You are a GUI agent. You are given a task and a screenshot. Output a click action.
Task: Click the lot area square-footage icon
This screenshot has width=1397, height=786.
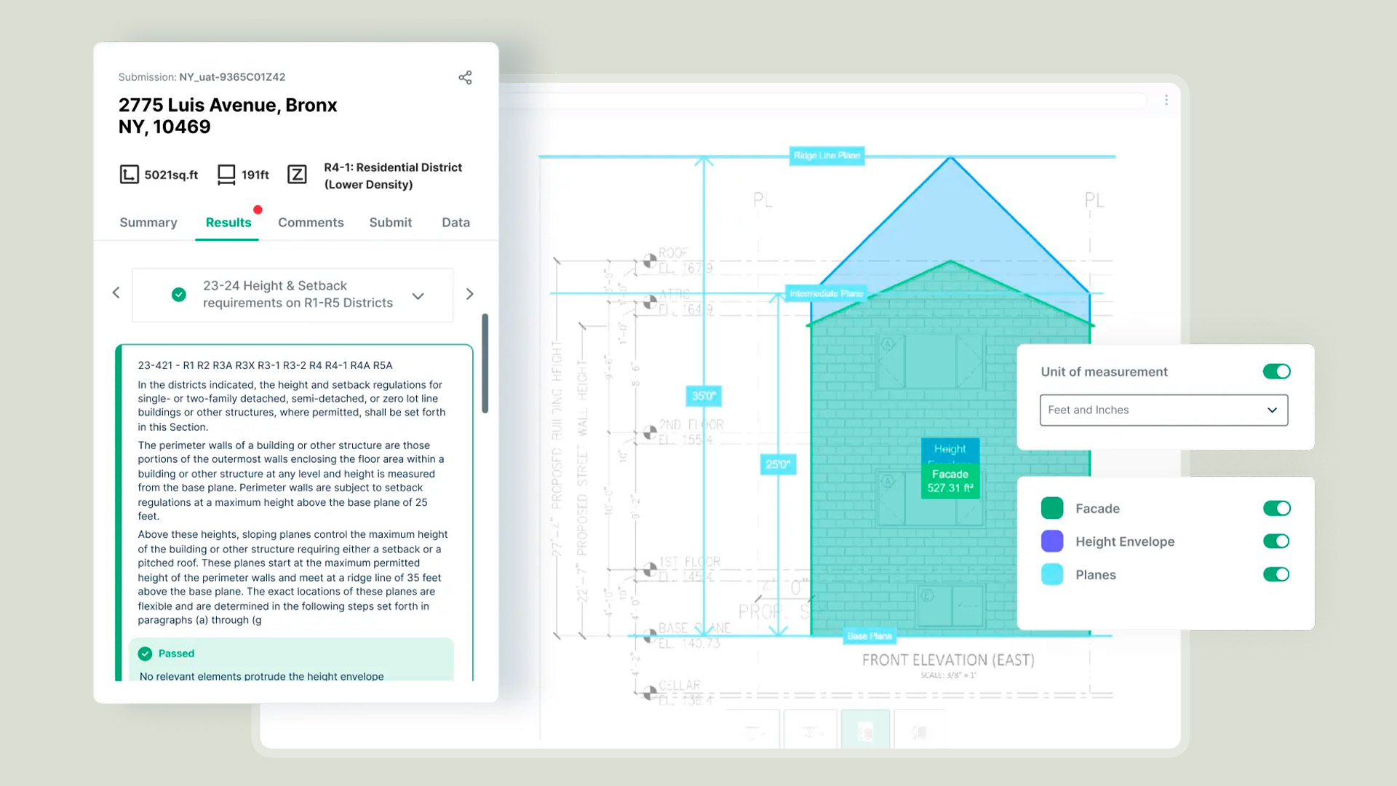[x=129, y=175]
